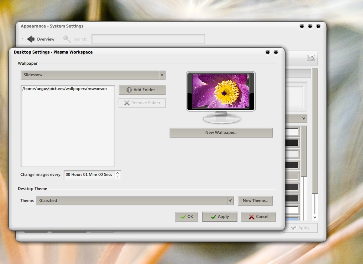The image size is (363, 264).
Task: Click the Theme dropdown arrow
Action: (230, 200)
